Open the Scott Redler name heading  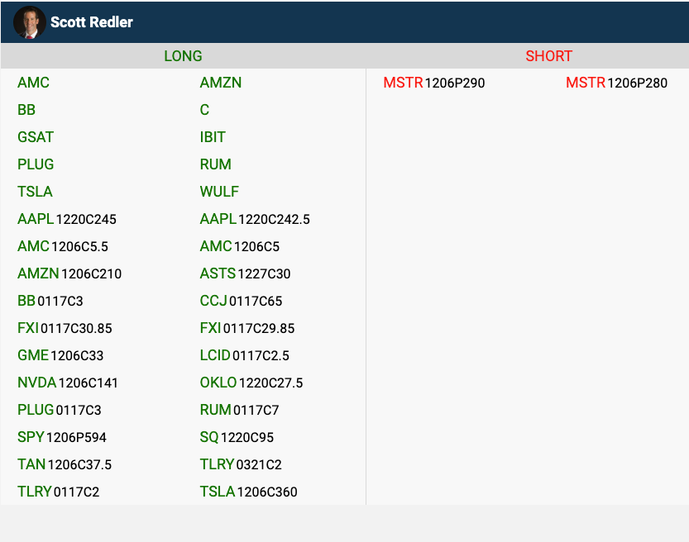pos(91,22)
